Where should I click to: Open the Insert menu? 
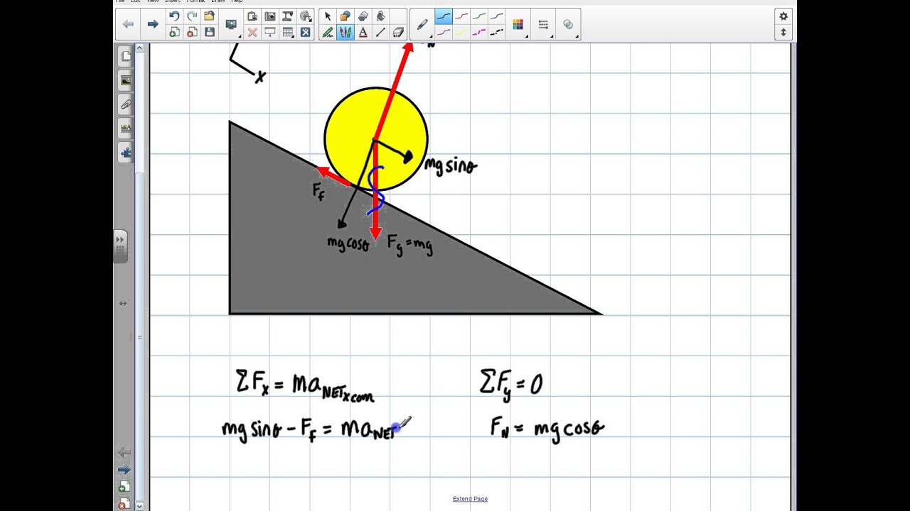173,1
